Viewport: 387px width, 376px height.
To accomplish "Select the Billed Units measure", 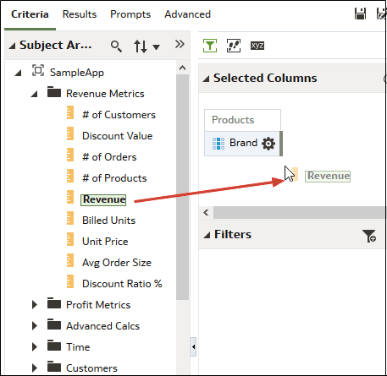I will 109,221.
